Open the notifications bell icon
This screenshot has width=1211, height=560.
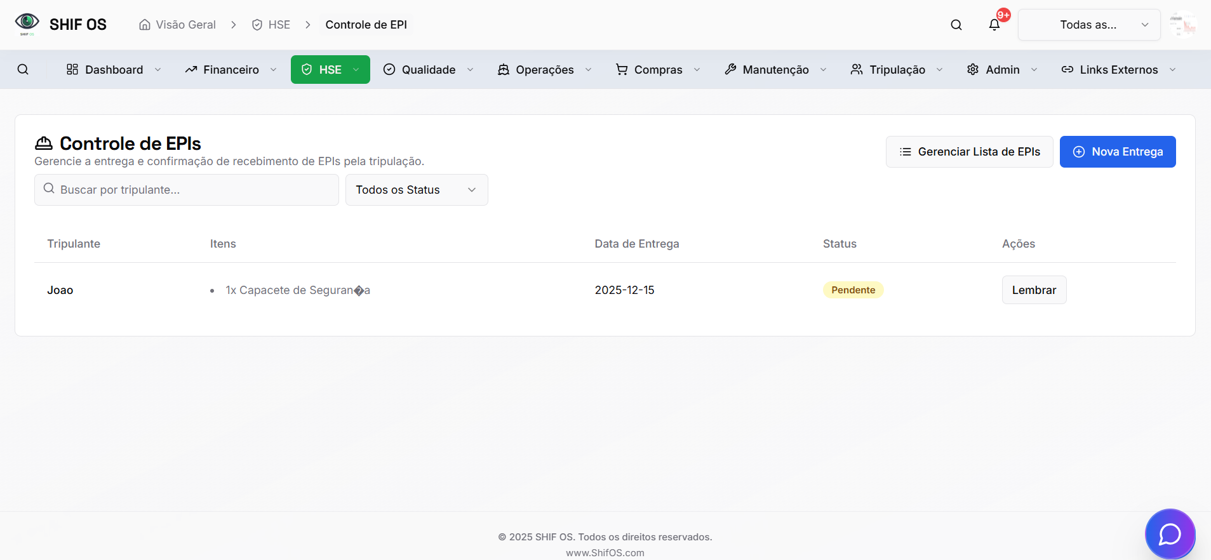pyautogui.click(x=994, y=25)
